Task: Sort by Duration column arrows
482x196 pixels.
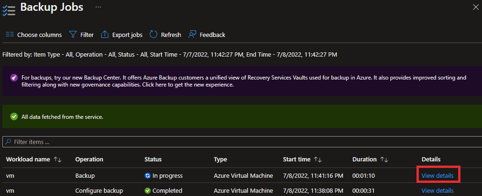Action: tap(384, 160)
